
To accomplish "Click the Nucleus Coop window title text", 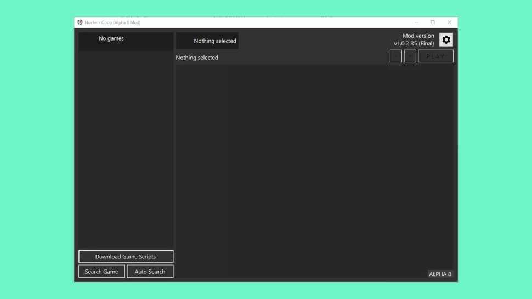I will coord(112,22).
